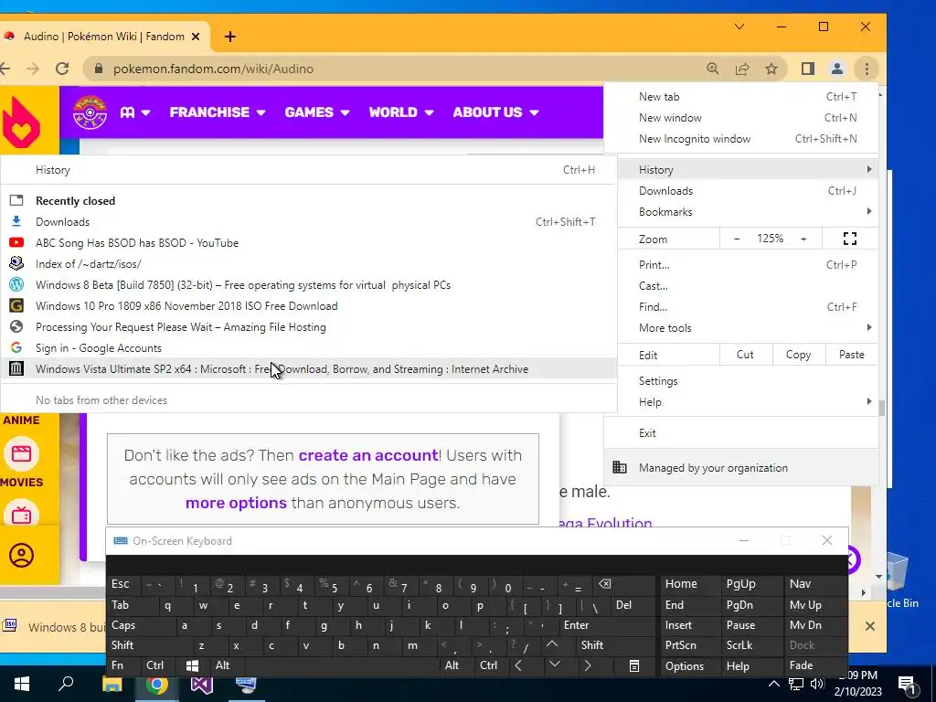Toggle left Ctrl key on On-Screen Keyboard
Screen dimensions: 936x702
[157, 665]
